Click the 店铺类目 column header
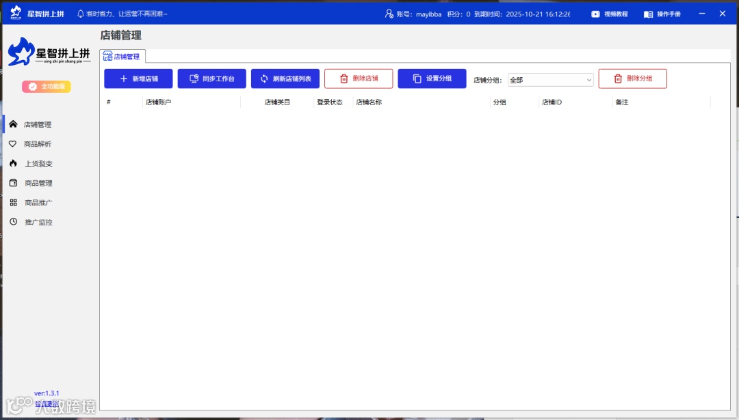The height and width of the screenshot is (420, 739). [x=277, y=102]
